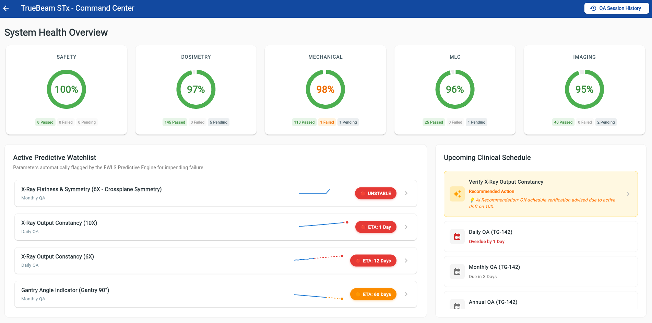Click '110 Passed' chip in Mechanical card
The image size is (652, 323).
(x=304, y=122)
